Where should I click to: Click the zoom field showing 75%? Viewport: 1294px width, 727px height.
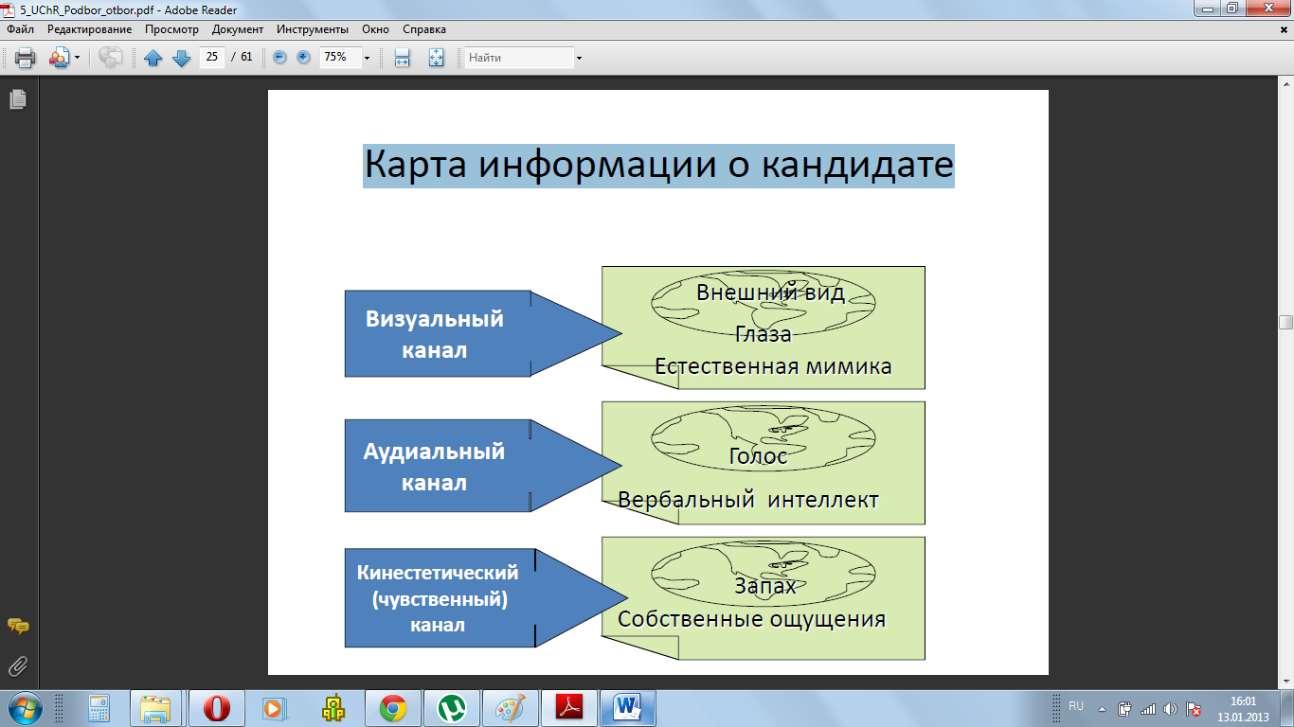(x=339, y=58)
